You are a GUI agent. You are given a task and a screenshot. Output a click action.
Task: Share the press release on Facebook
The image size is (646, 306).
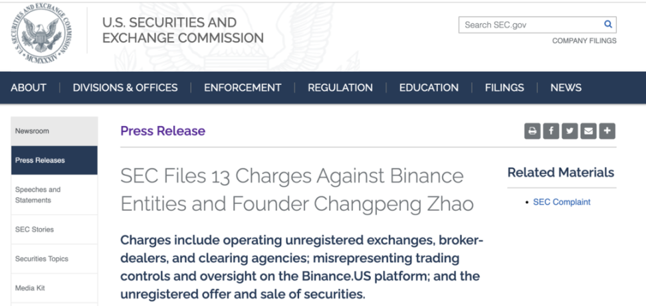tap(551, 131)
